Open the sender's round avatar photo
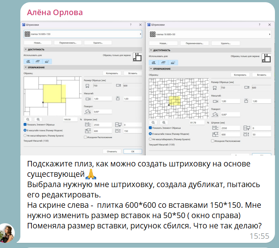 [x=7, y=232]
